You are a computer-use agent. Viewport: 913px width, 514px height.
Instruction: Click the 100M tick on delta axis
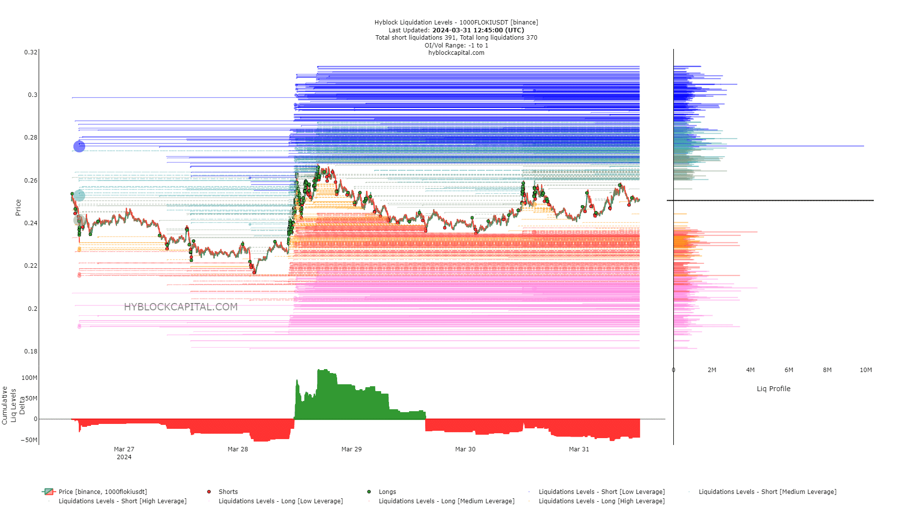click(x=29, y=378)
